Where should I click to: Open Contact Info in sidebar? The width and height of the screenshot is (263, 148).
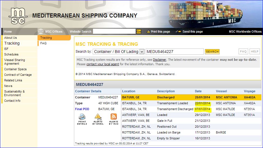click(x=12, y=101)
